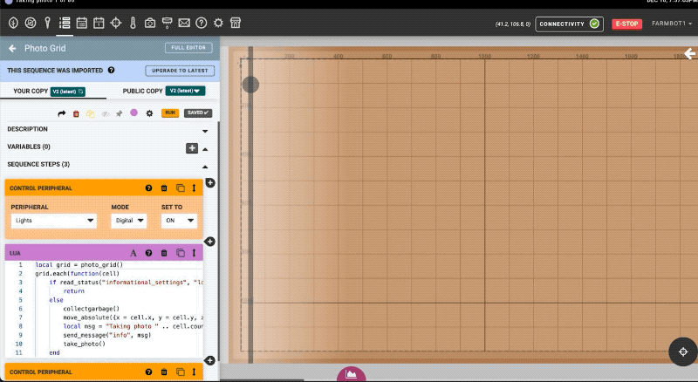Click move handle on first Control Peripheral step
The width and height of the screenshot is (698, 382).
194,188
